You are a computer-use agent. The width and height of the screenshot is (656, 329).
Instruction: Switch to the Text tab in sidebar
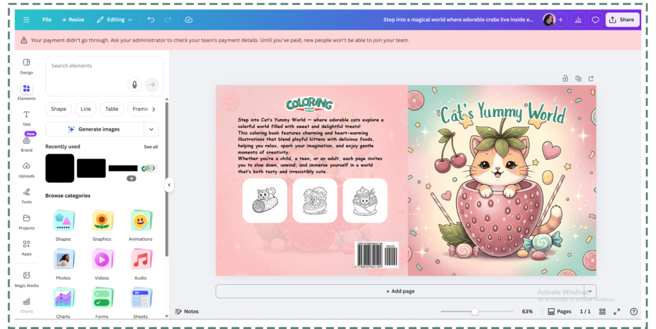coord(26,118)
